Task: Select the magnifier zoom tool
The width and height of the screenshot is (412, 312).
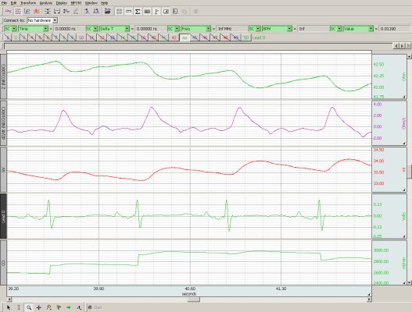Action: pyautogui.click(x=29, y=307)
